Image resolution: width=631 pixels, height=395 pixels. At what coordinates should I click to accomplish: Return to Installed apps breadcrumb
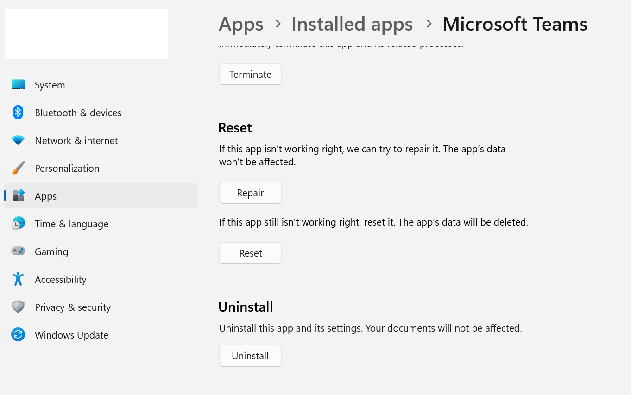(x=352, y=24)
